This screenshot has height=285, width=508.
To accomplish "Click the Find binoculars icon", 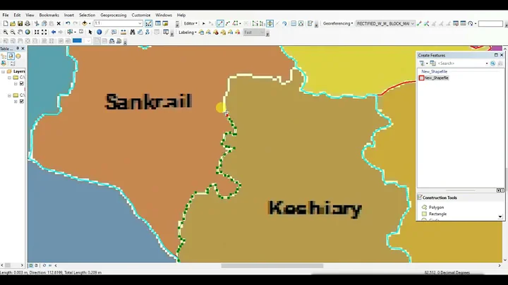I will point(133,32).
